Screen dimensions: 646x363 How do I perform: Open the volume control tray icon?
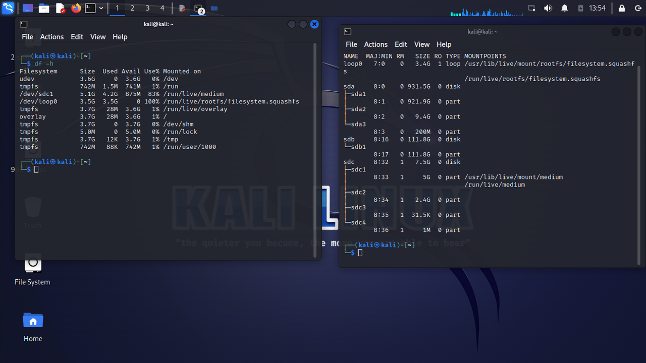click(x=548, y=8)
